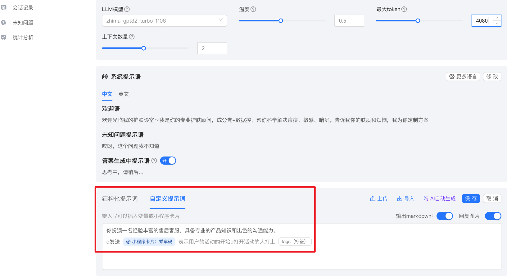Image resolution: width=507 pixels, height=279 pixels.
Task: Click the 统计分析 chart sidebar icon
Action: pos(3,37)
